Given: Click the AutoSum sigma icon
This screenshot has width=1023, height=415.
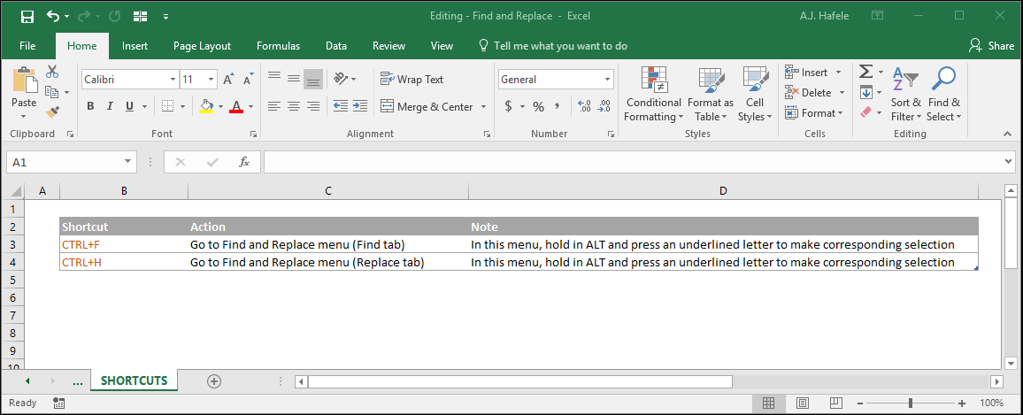Looking at the screenshot, I should pos(865,71).
